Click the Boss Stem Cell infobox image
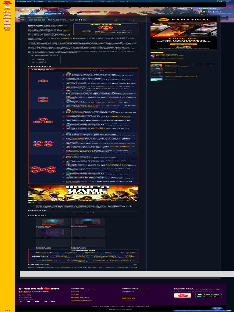 pyautogui.click(x=105, y=27)
